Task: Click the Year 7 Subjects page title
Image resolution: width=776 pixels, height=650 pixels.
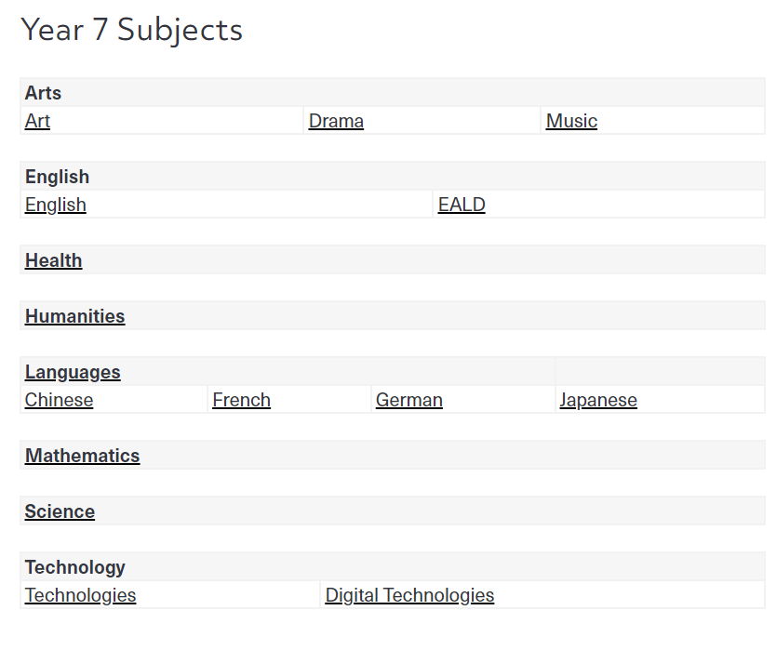Action: (x=131, y=30)
